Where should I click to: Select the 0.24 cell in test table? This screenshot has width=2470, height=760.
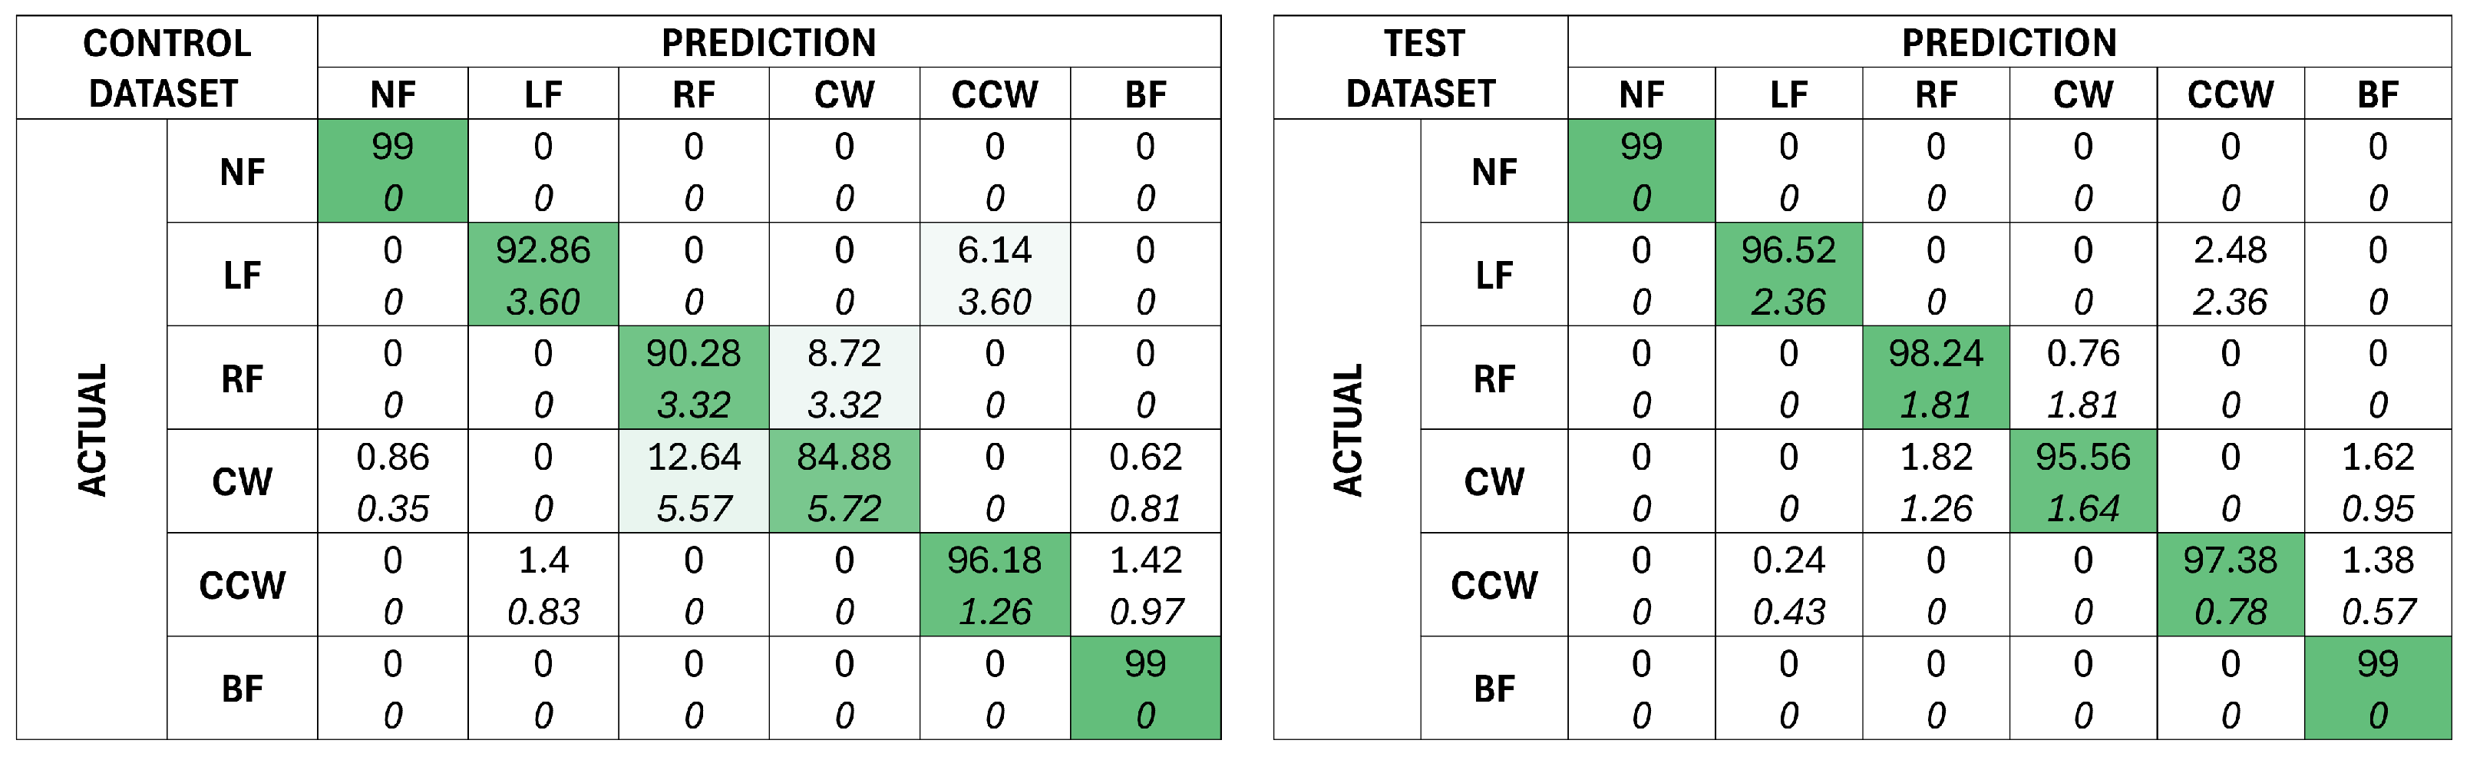(1788, 584)
